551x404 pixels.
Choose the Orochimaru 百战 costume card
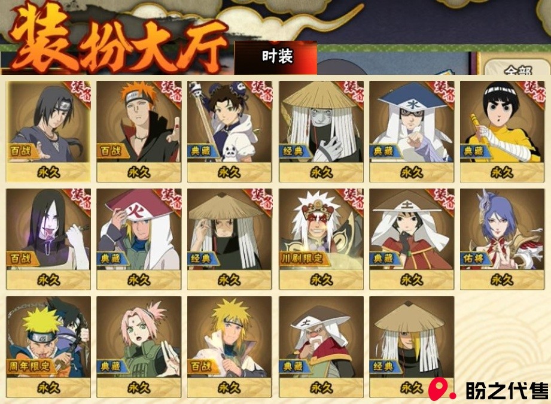click(48, 239)
